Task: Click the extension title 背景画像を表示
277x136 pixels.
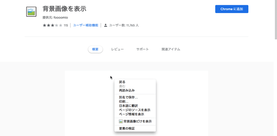Action: (64, 9)
